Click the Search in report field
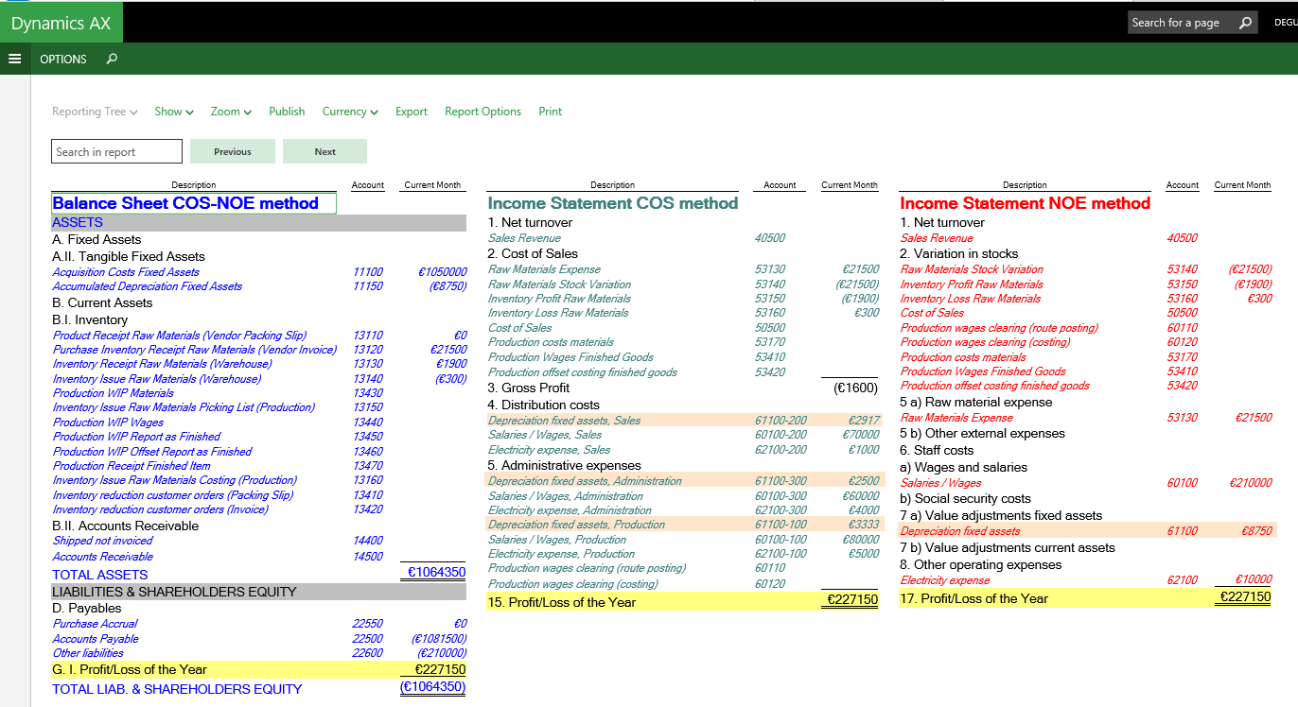Viewport: 1298px width, 707px height. point(116,151)
